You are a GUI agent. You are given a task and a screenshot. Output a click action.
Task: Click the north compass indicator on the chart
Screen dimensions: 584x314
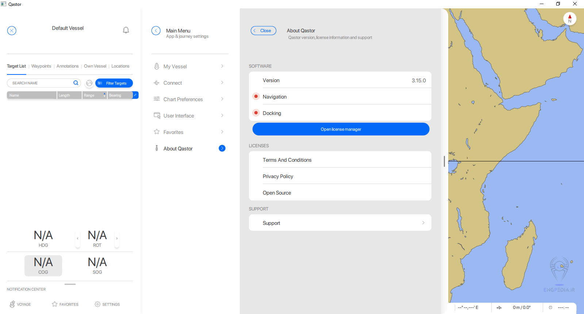pyautogui.click(x=570, y=19)
